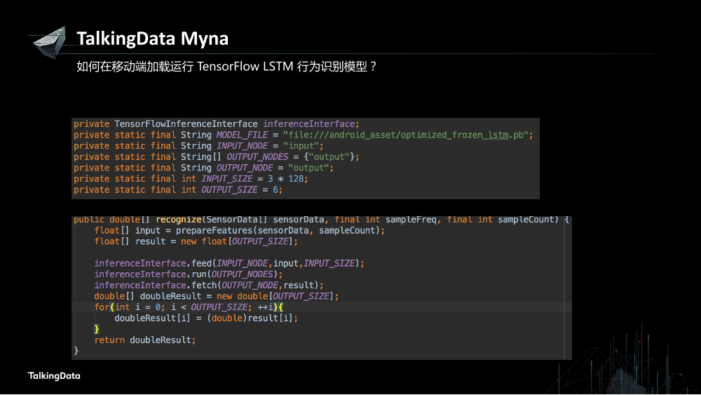
Task: Click the Chinese subtitle mentioning TensorFlow LSTM
Action: pyautogui.click(x=226, y=67)
